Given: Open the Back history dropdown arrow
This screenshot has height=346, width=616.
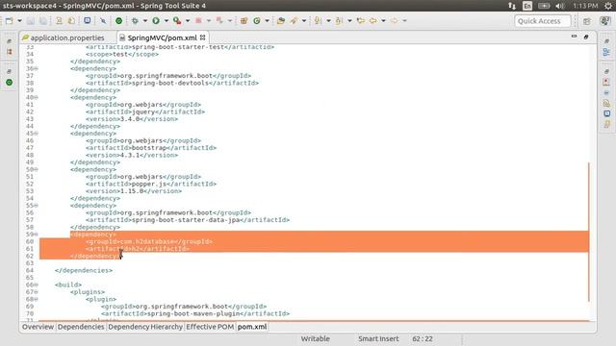Looking at the screenshot, I should pyautogui.click(x=383, y=21).
